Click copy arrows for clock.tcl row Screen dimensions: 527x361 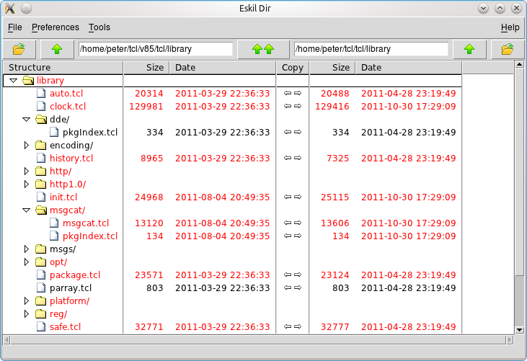coord(292,107)
